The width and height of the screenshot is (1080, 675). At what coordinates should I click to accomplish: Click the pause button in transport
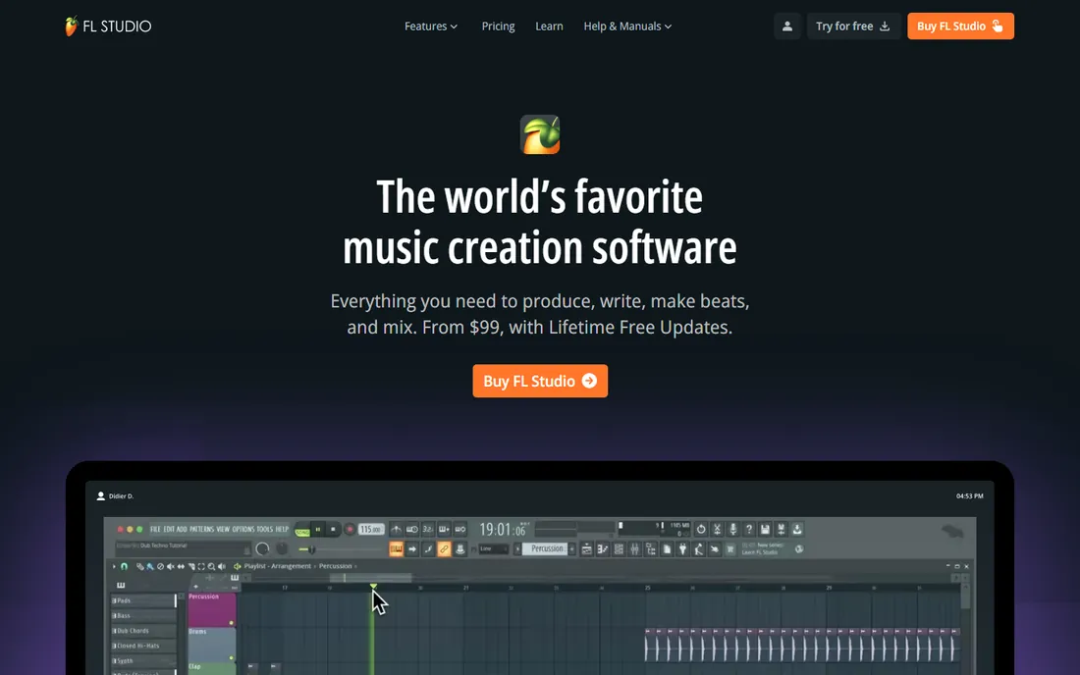318,530
